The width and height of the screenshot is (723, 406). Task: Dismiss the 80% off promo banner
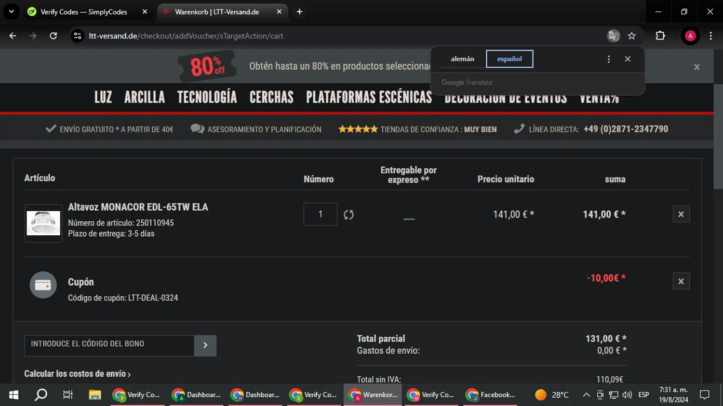[696, 67]
